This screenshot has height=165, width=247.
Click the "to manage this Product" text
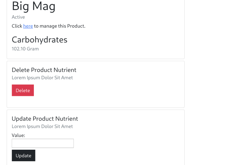(60, 26)
